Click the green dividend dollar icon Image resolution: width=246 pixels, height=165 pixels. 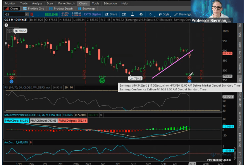pyautogui.click(x=102, y=81)
